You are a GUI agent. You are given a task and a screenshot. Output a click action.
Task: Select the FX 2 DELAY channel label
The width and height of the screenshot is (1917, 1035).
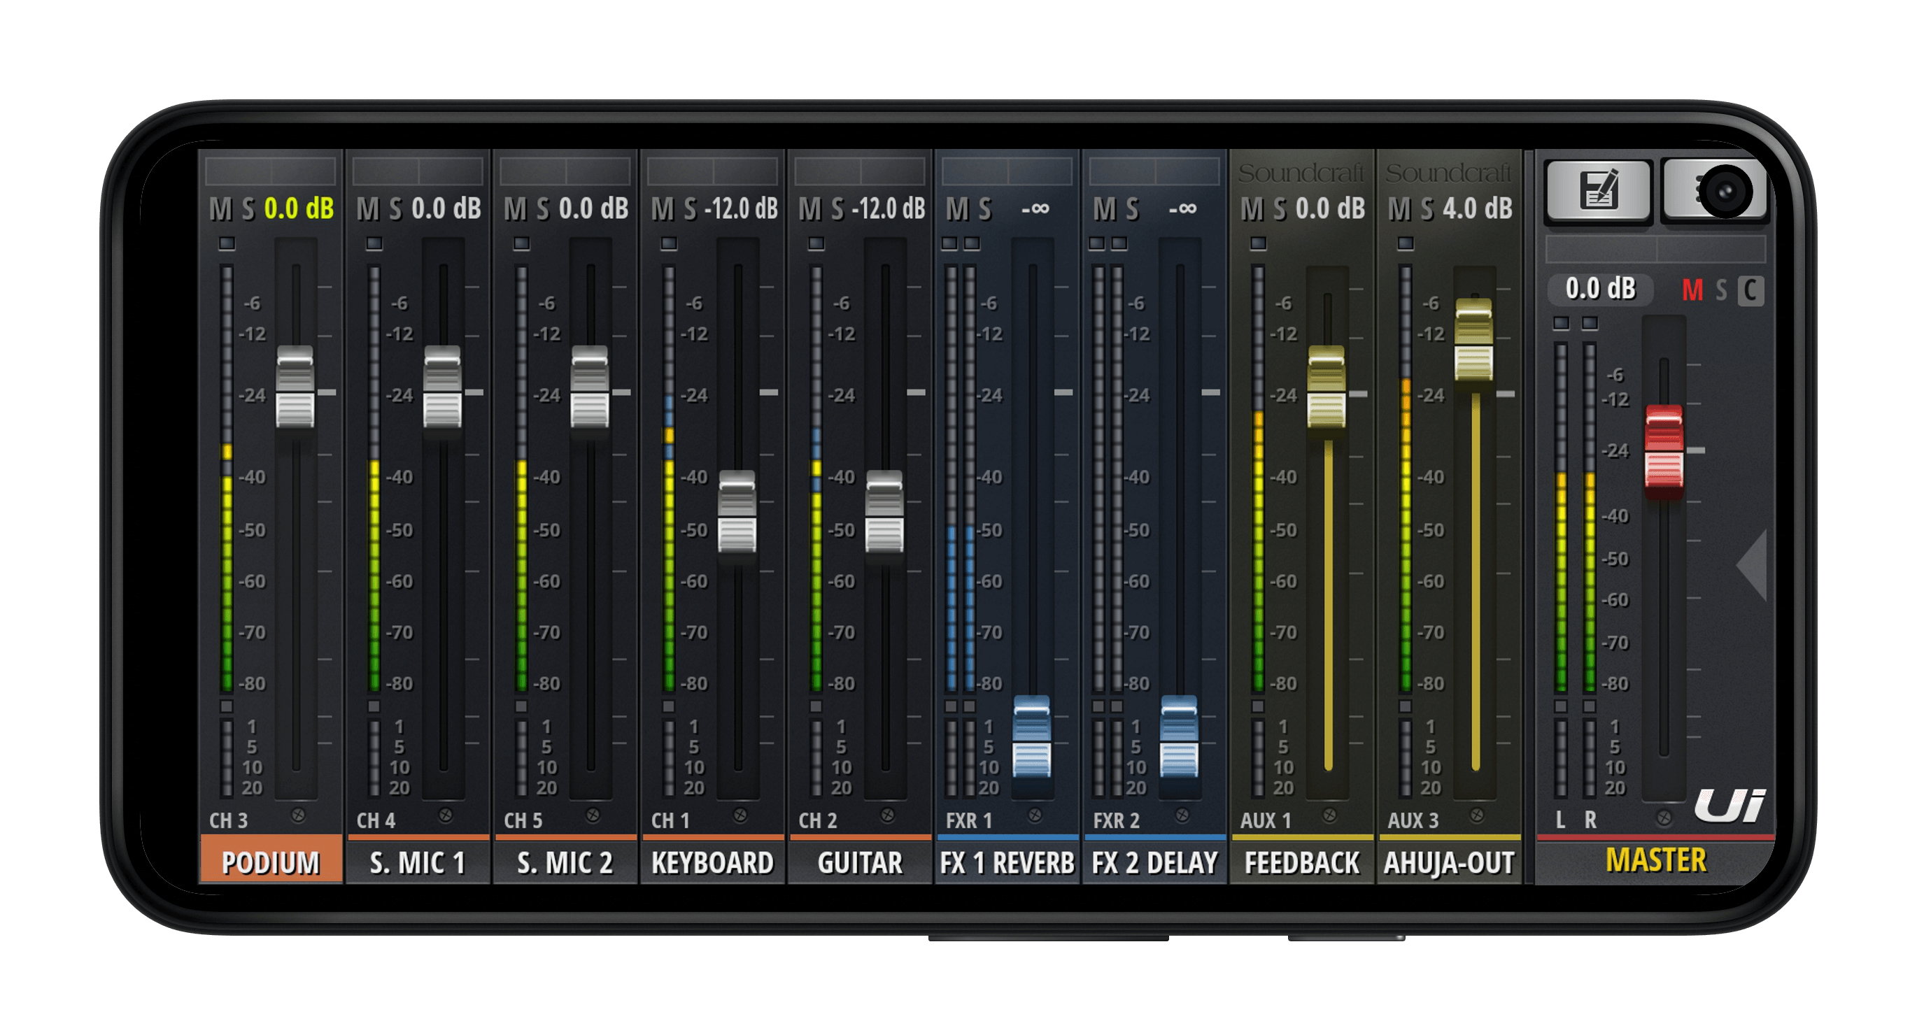point(1154,862)
